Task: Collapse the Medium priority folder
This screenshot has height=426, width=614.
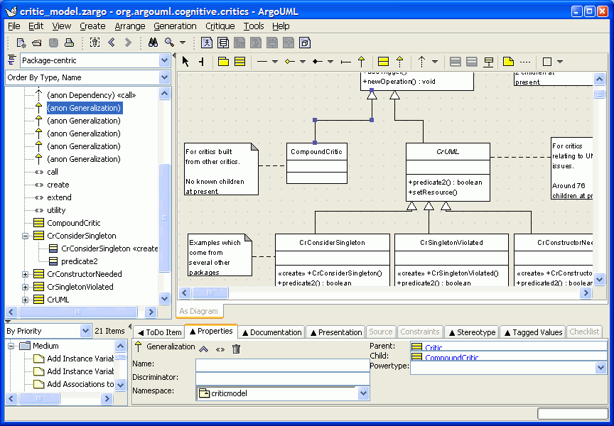Action: pyautogui.click(x=11, y=346)
